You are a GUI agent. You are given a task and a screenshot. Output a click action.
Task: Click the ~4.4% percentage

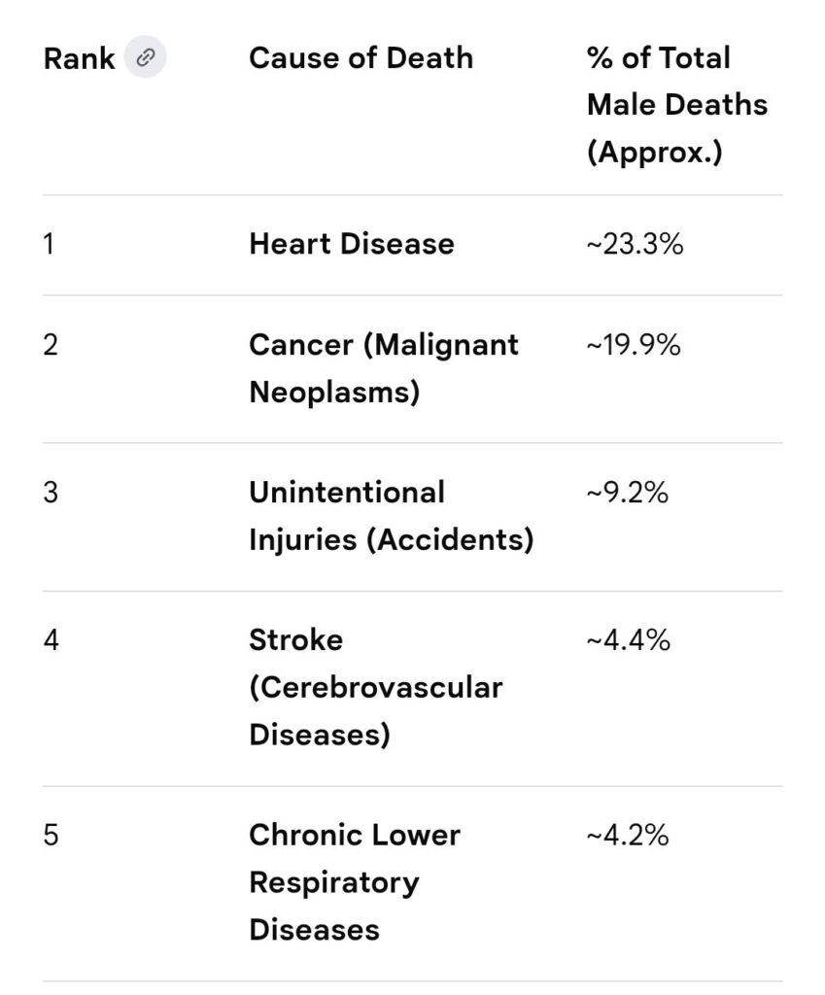point(628,640)
